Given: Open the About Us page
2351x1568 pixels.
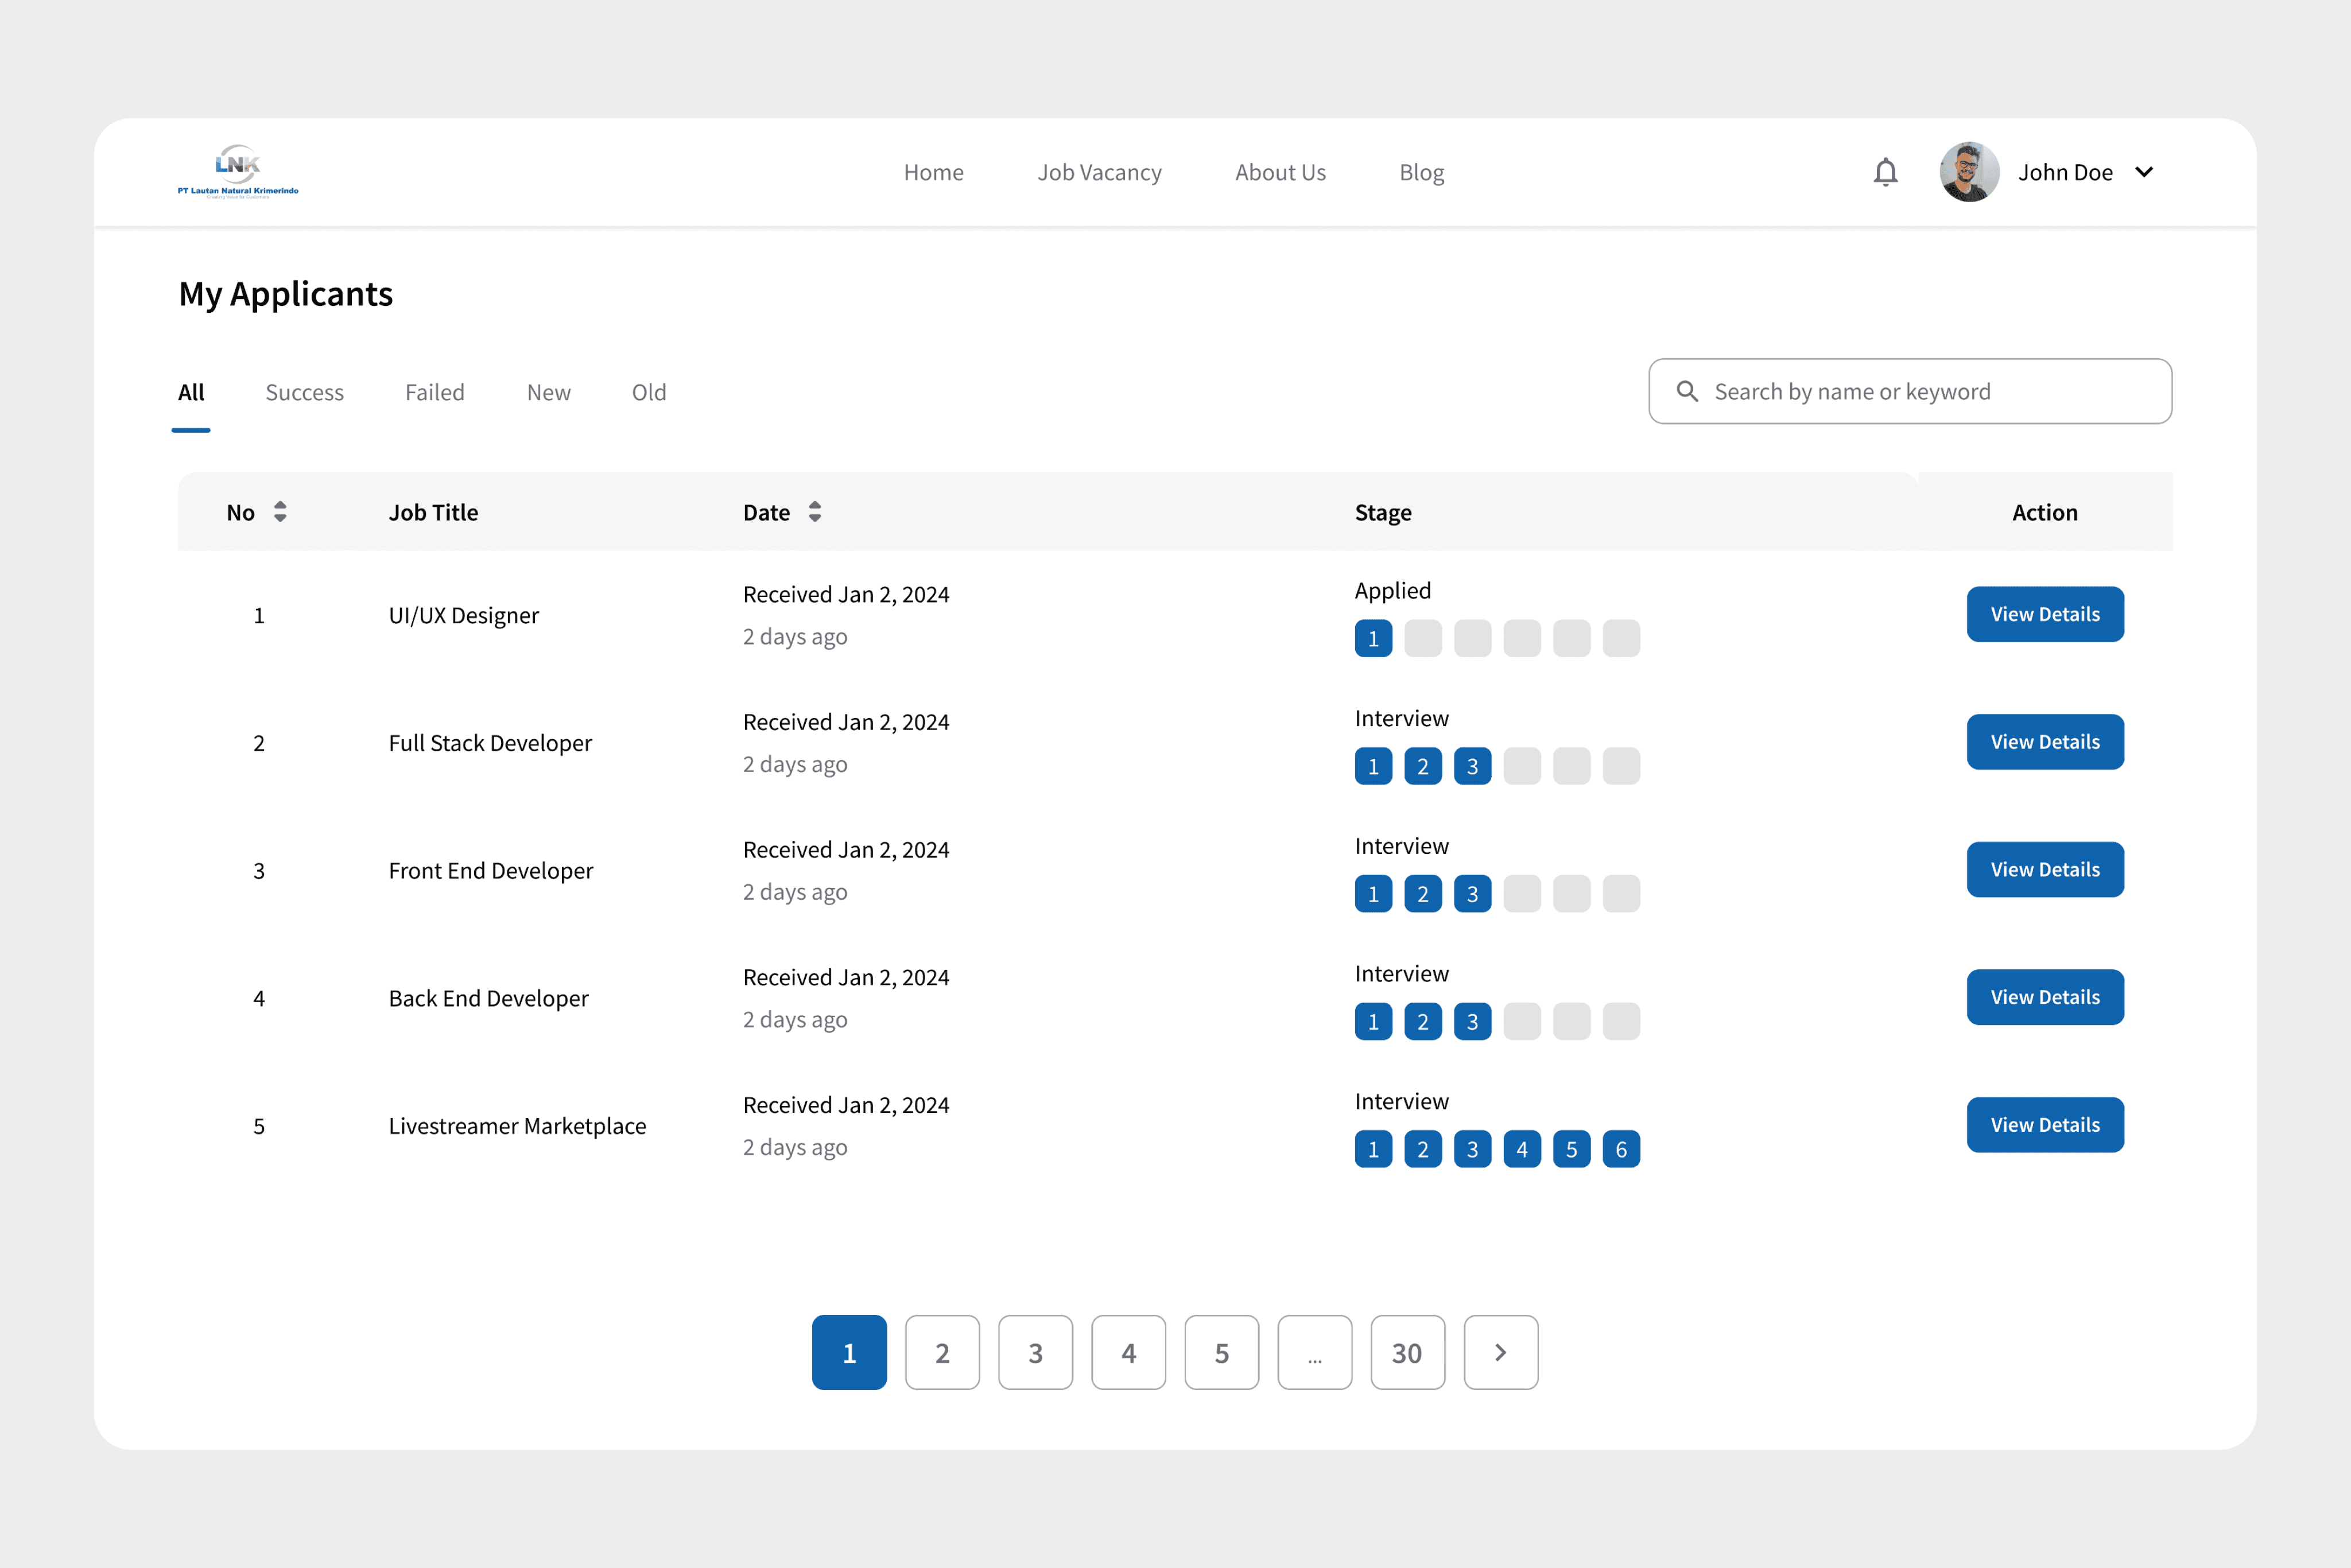Looking at the screenshot, I should [x=1280, y=172].
